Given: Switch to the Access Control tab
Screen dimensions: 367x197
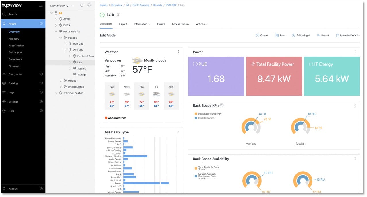Looking at the screenshot, I should (180, 24).
